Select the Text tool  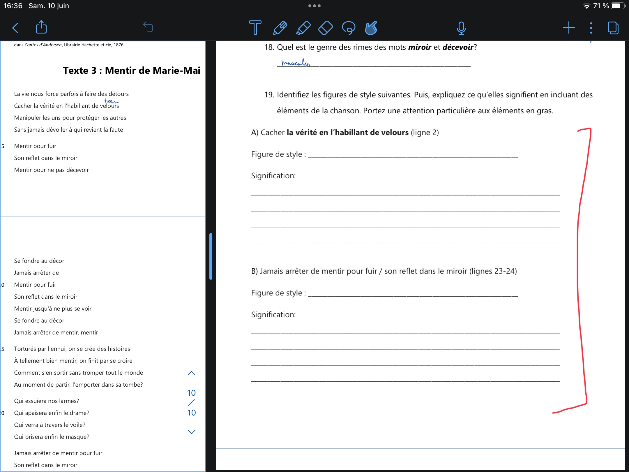click(x=255, y=28)
